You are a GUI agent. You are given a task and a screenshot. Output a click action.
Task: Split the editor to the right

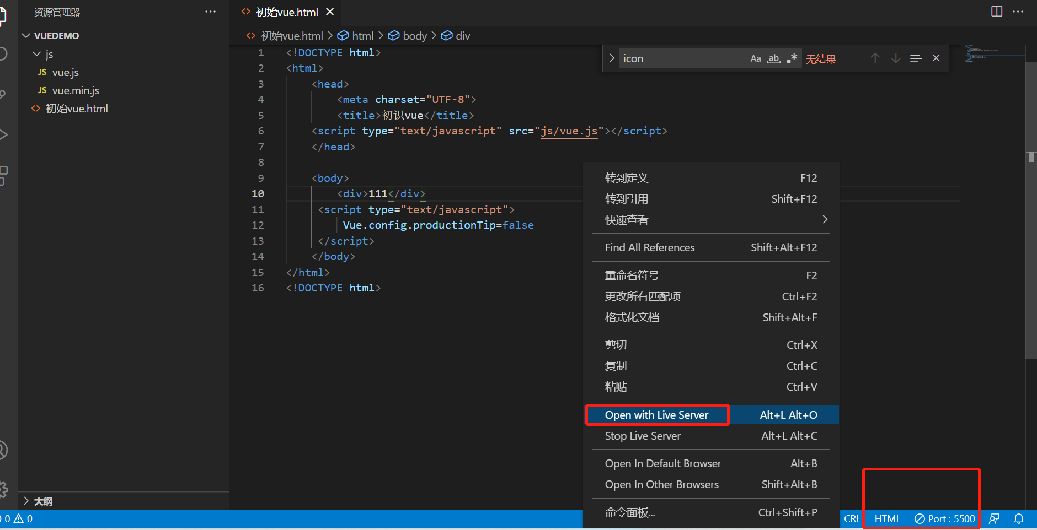point(997,12)
